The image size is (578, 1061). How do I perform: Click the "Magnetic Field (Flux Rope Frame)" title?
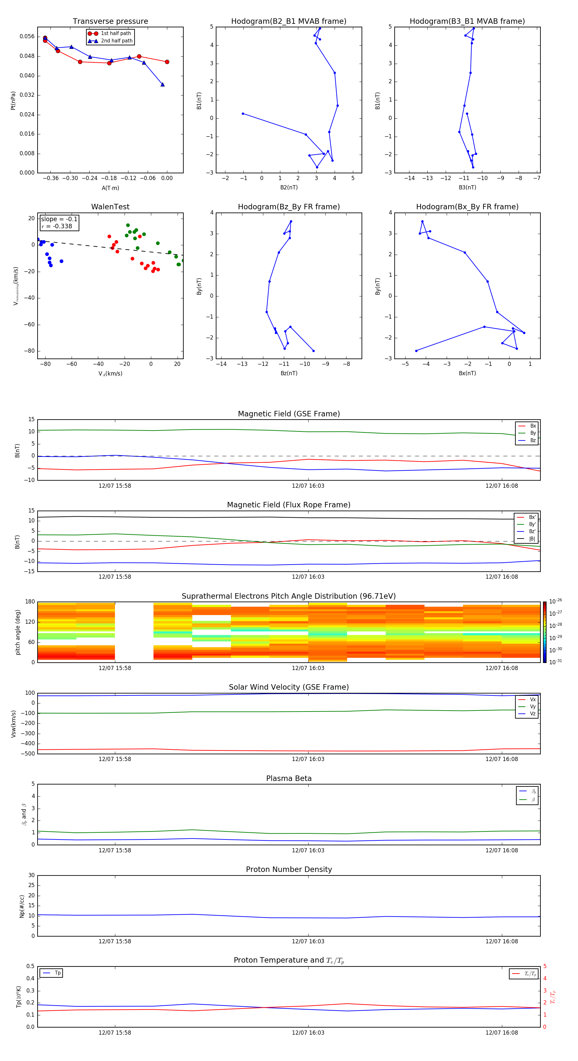coord(289,504)
